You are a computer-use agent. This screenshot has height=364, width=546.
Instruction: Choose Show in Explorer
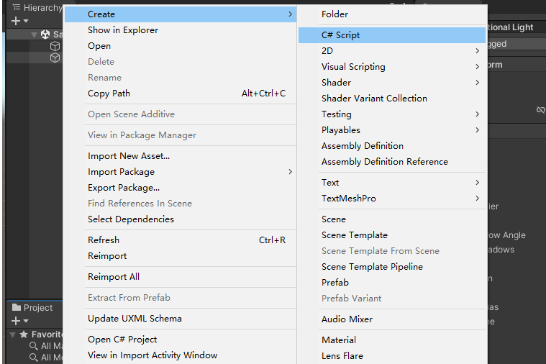(x=181, y=30)
